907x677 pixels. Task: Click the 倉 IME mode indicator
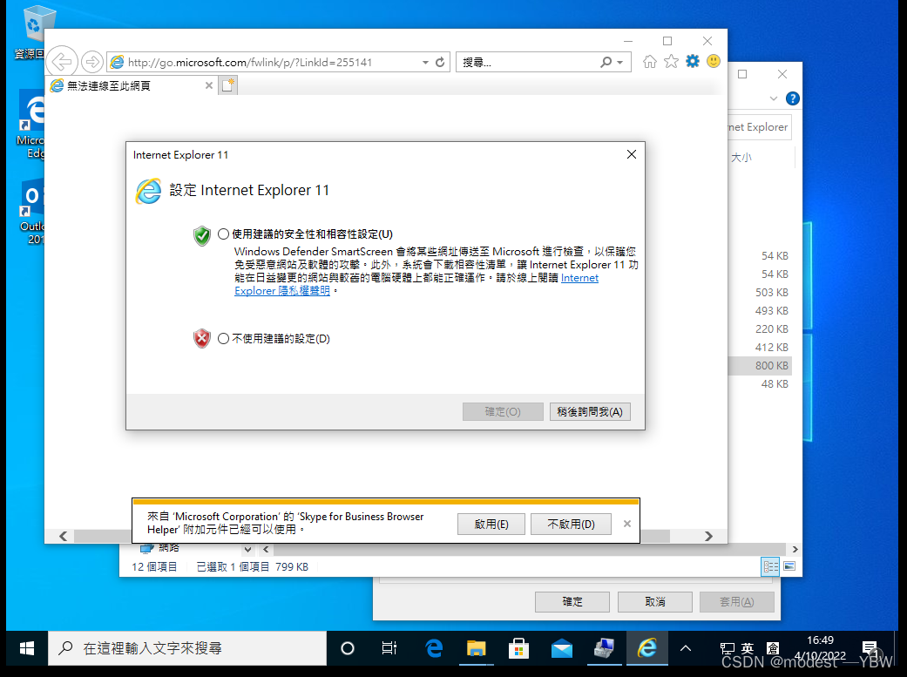[773, 648]
